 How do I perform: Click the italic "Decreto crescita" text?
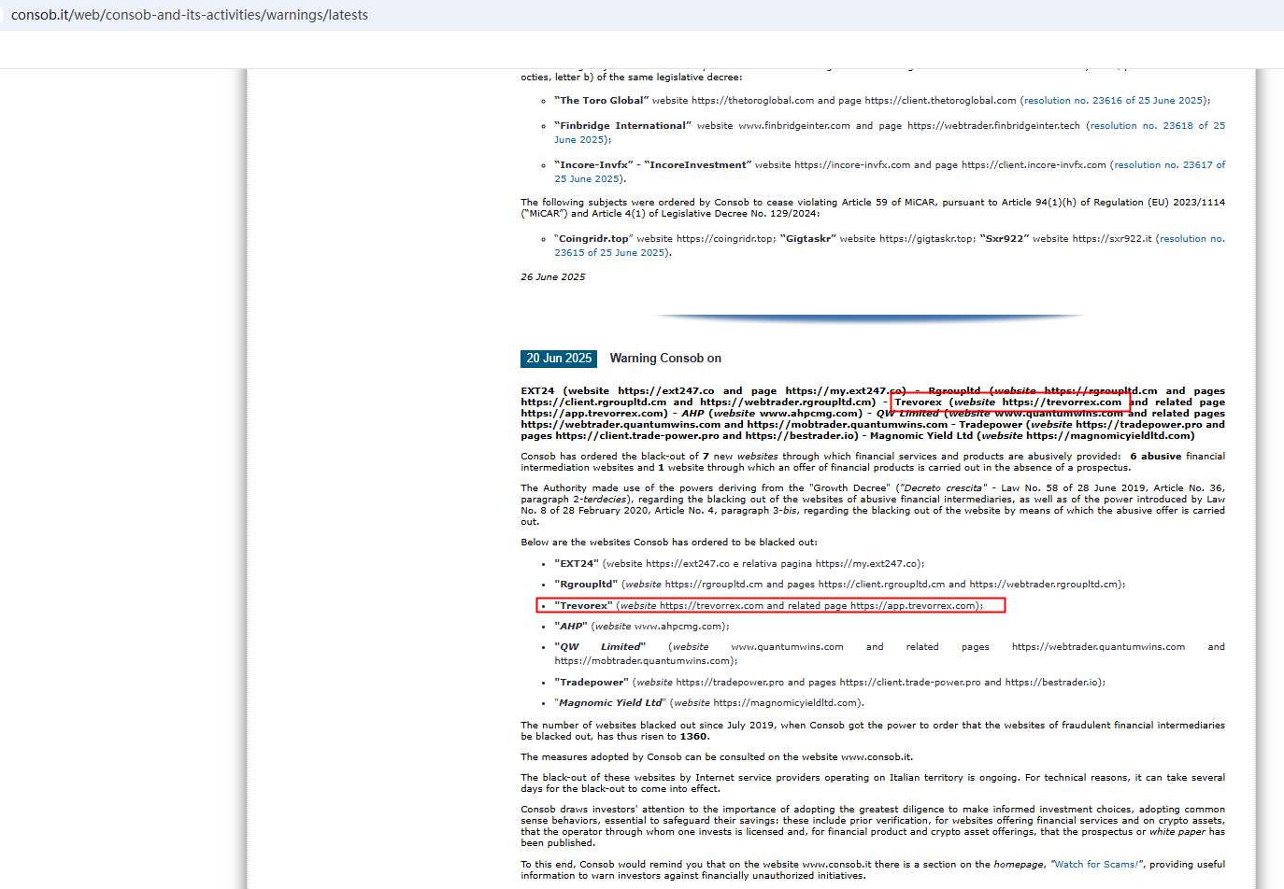[942, 488]
